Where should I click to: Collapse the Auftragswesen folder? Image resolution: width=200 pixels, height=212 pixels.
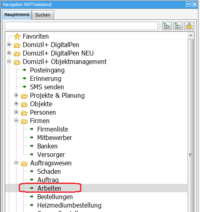point(16,163)
